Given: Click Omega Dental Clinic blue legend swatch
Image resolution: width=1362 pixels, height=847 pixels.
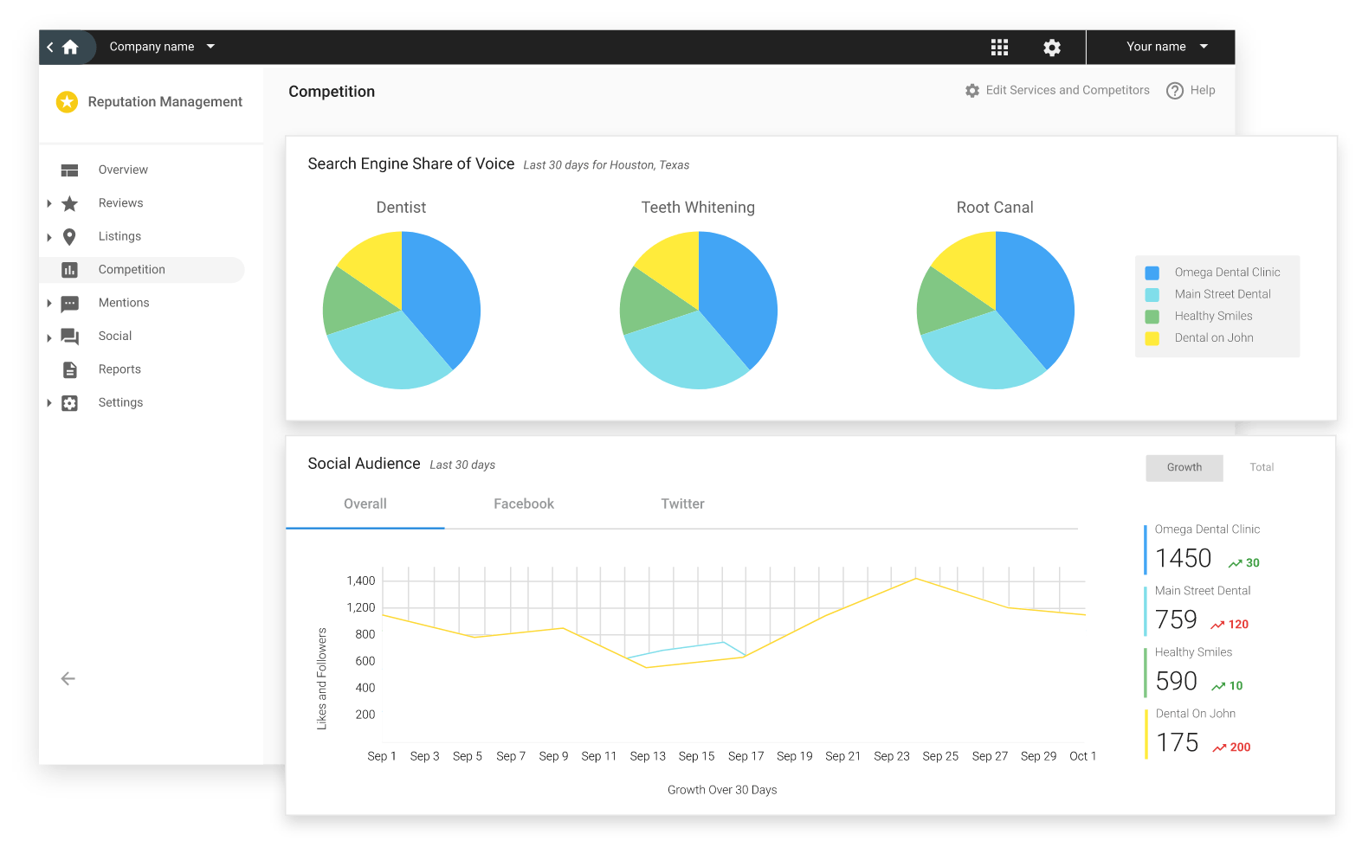Looking at the screenshot, I should coord(1152,273).
